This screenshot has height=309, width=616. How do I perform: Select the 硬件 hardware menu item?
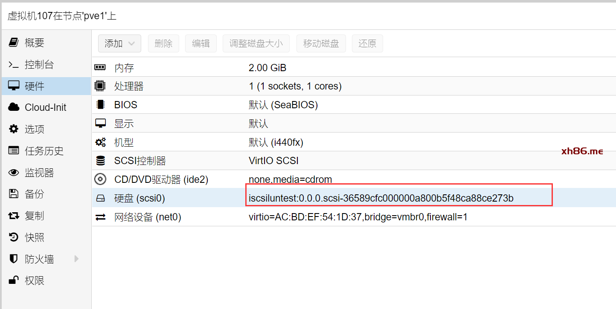[x=46, y=86]
